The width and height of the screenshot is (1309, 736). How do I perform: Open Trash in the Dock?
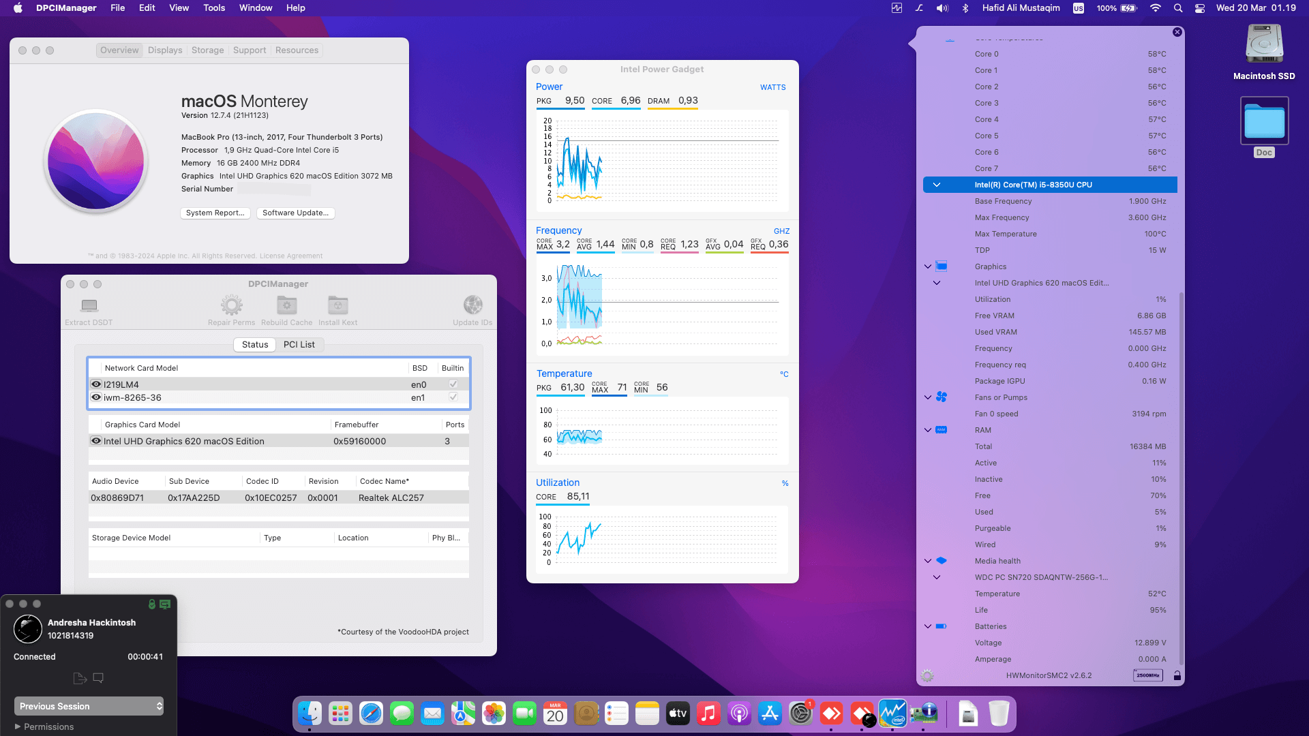point(999,714)
